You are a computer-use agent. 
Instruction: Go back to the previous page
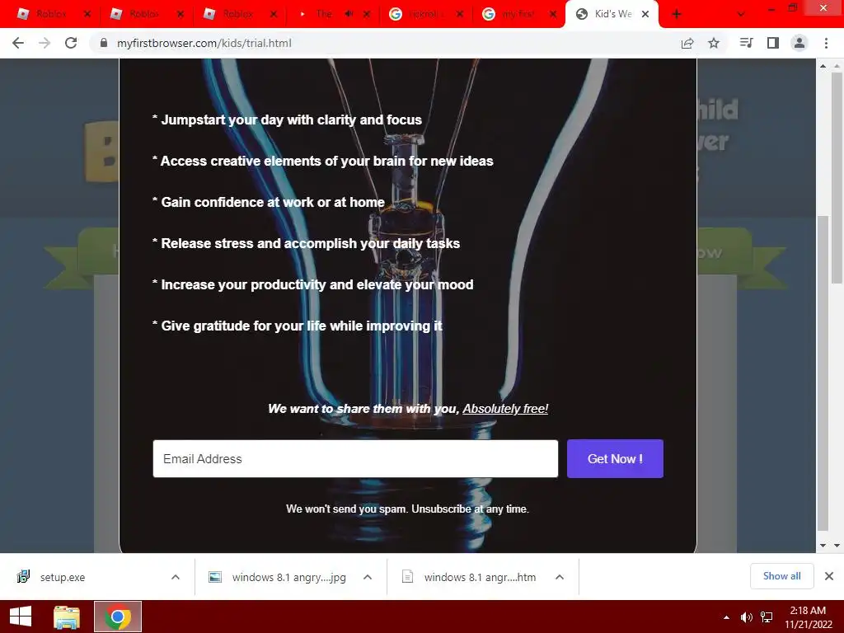pyautogui.click(x=18, y=43)
